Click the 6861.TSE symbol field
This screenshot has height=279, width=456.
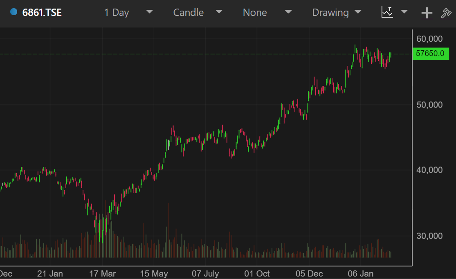(42, 13)
